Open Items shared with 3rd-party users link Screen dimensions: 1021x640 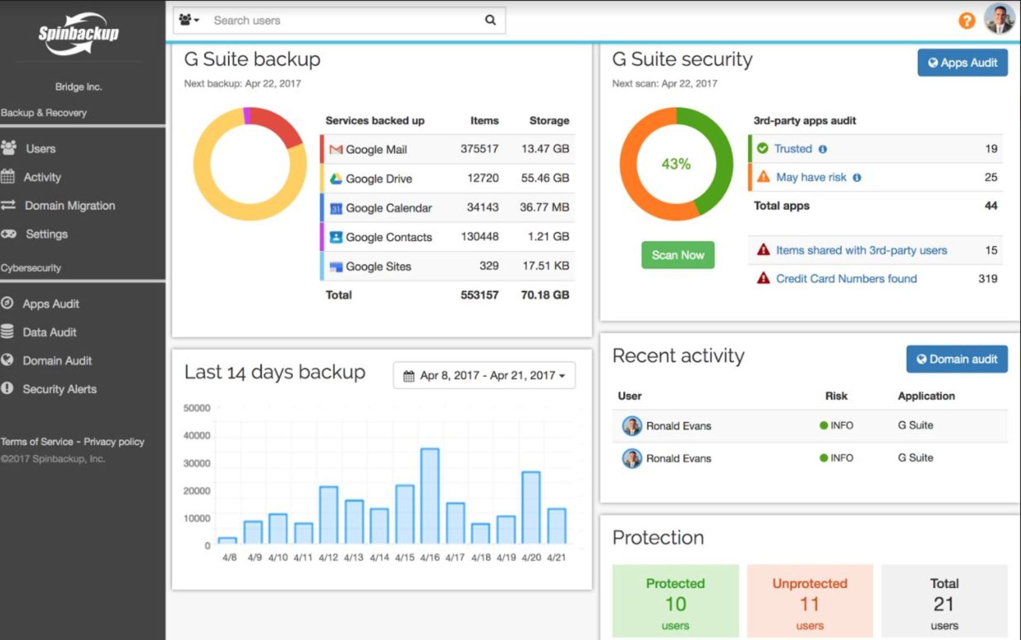coord(861,250)
